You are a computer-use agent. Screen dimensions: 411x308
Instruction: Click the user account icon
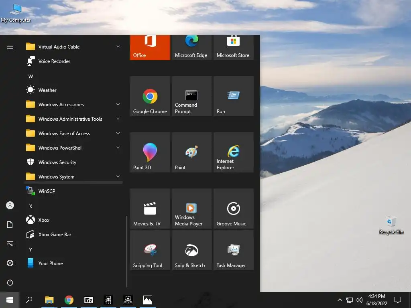pyautogui.click(x=10, y=205)
